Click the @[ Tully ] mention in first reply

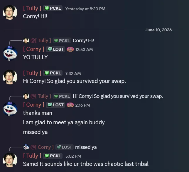[41, 40]
